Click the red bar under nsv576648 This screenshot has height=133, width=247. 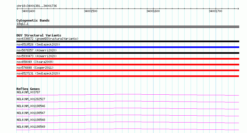click(x=128, y=70)
